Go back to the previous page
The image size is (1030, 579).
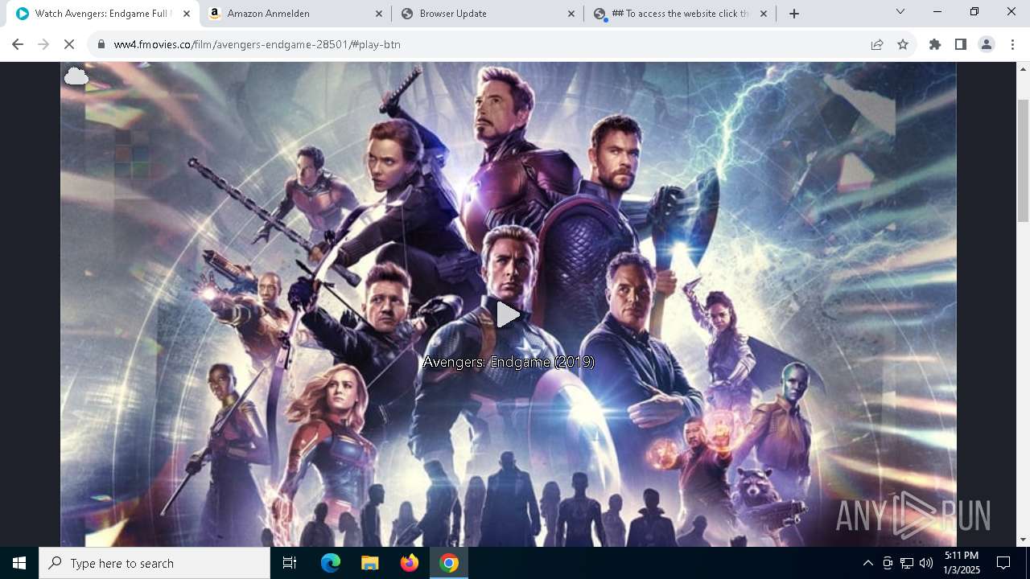pyautogui.click(x=18, y=44)
